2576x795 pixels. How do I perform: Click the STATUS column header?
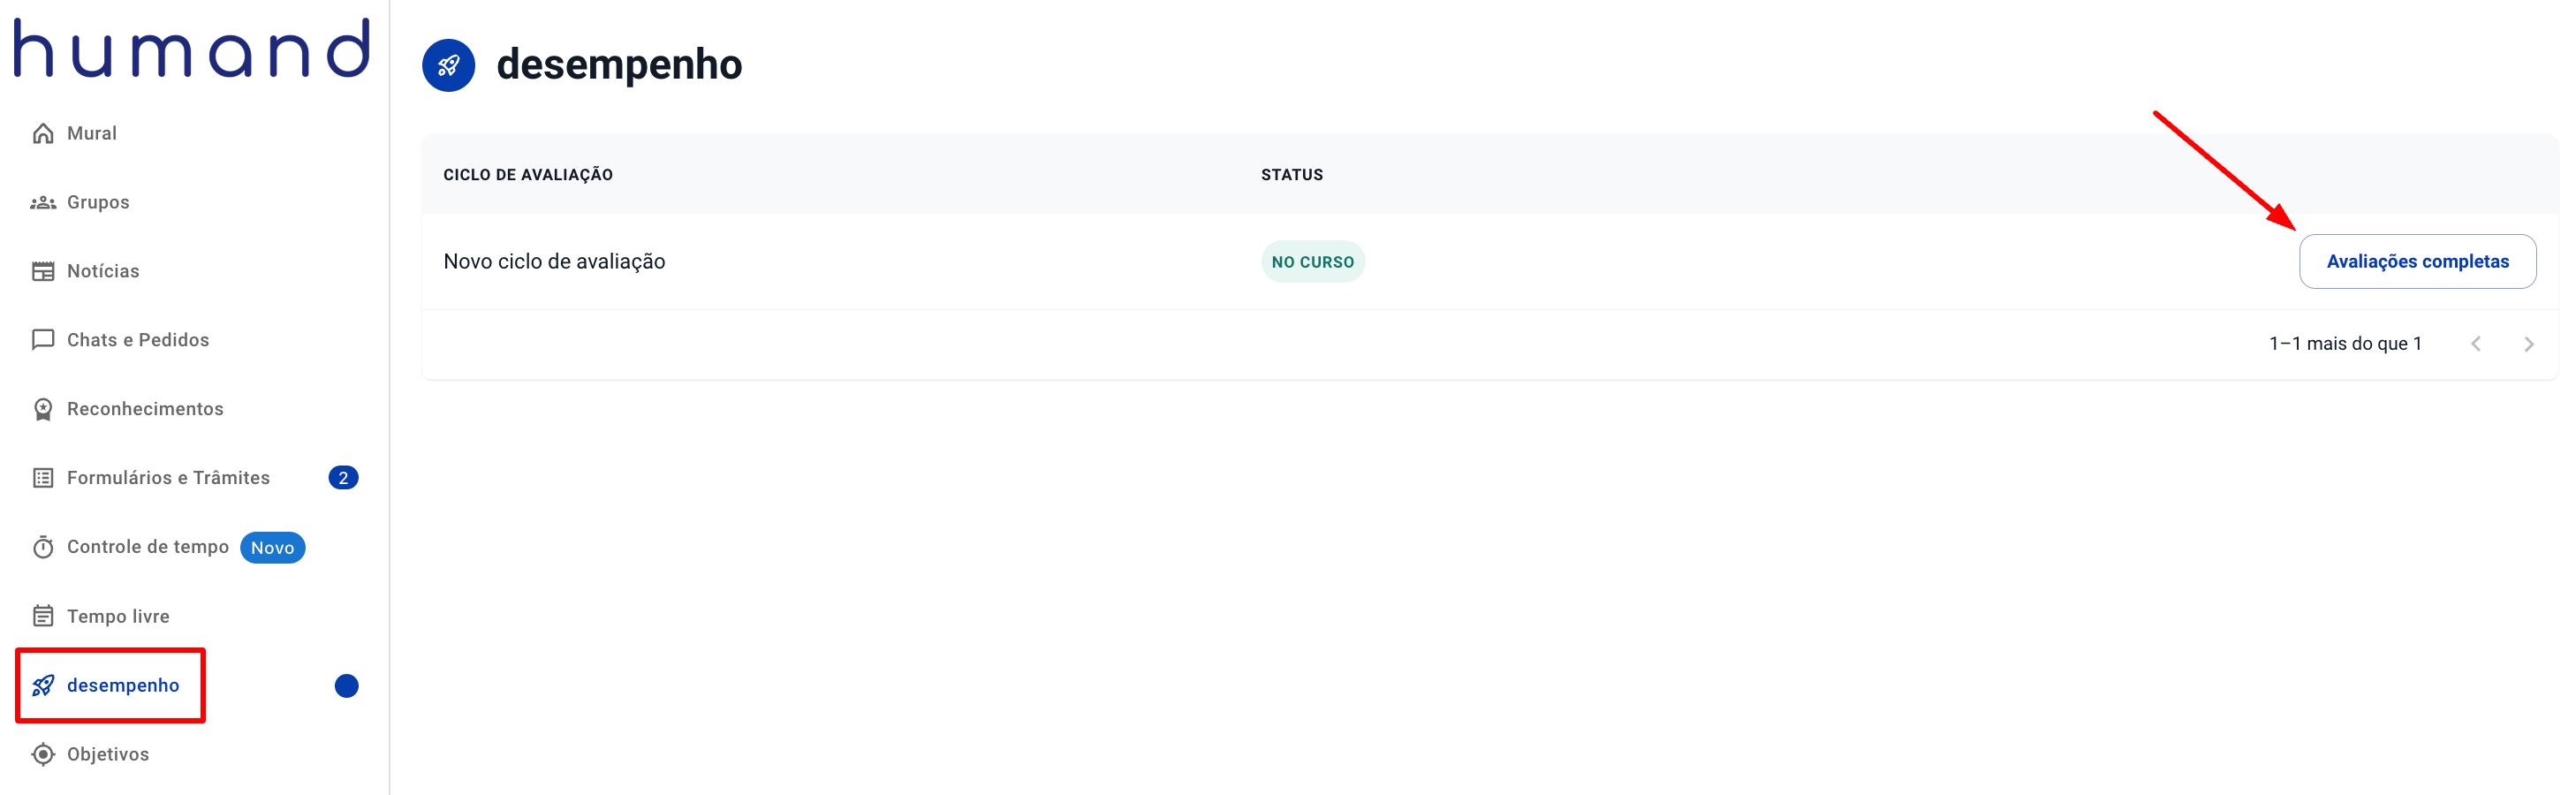1291,174
